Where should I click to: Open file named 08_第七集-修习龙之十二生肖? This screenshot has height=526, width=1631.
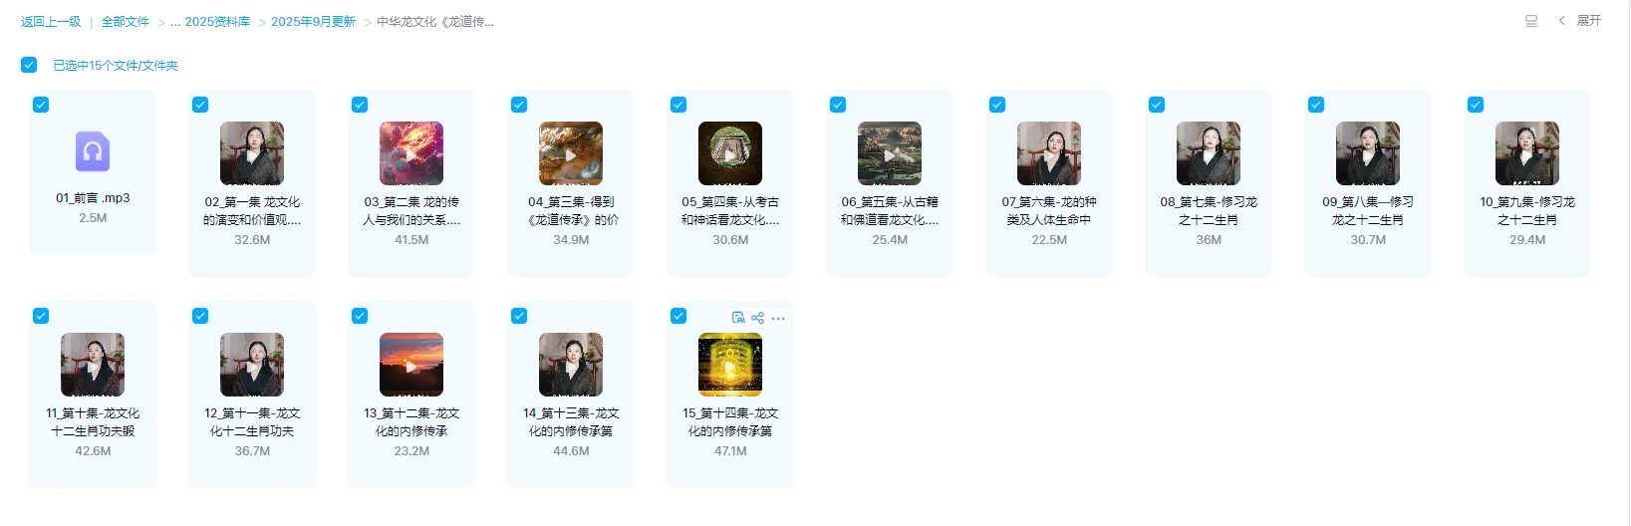point(1209,210)
